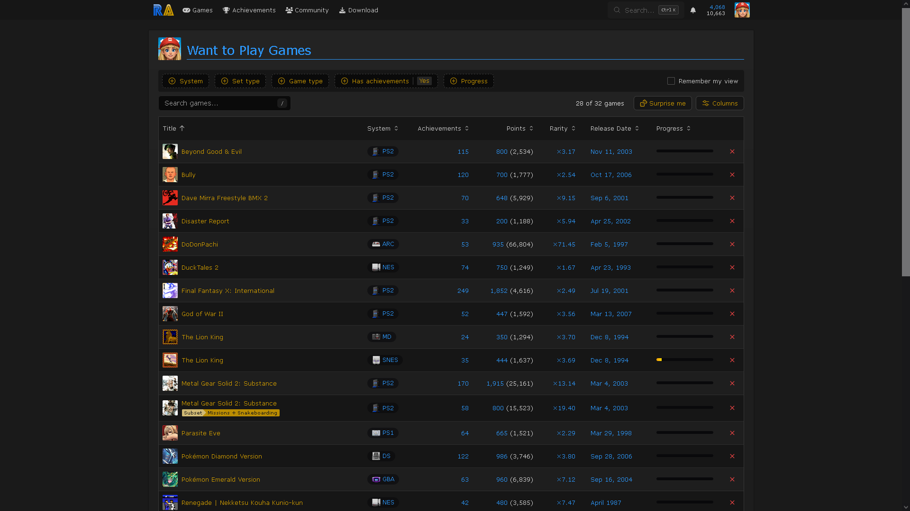The width and height of the screenshot is (910, 511).
Task: Click the Beyond Good & Evil progress bar
Action: click(x=684, y=151)
